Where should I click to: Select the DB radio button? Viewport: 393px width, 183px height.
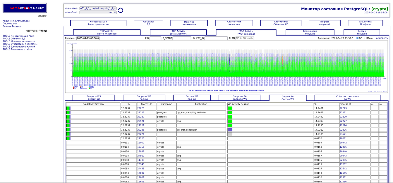pyautogui.click(x=357, y=38)
